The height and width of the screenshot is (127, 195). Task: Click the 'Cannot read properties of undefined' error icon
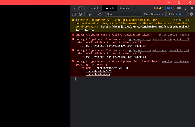pyautogui.click(x=73, y=61)
